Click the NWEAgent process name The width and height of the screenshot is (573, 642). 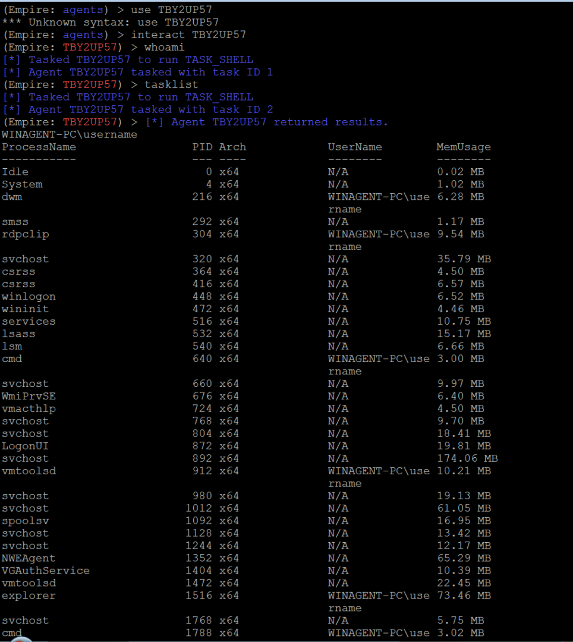[x=29, y=558]
